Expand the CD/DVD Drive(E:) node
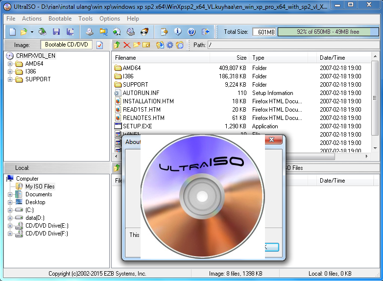This screenshot has width=383, height=281. click(x=10, y=226)
